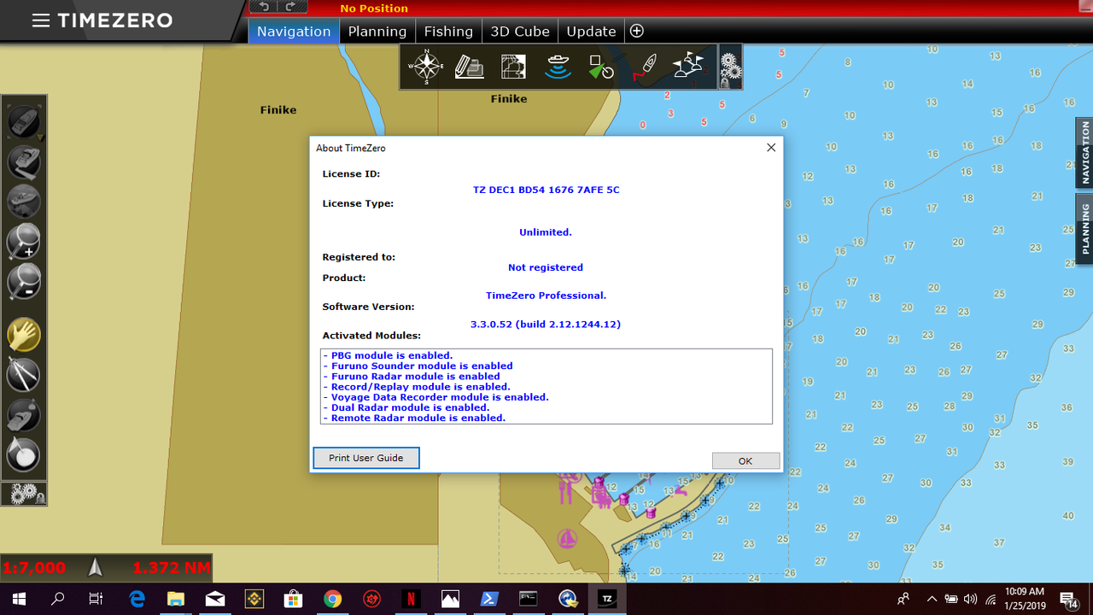The width and height of the screenshot is (1093, 615).
Task: Select the PBG module is enabled line
Action: click(x=388, y=355)
